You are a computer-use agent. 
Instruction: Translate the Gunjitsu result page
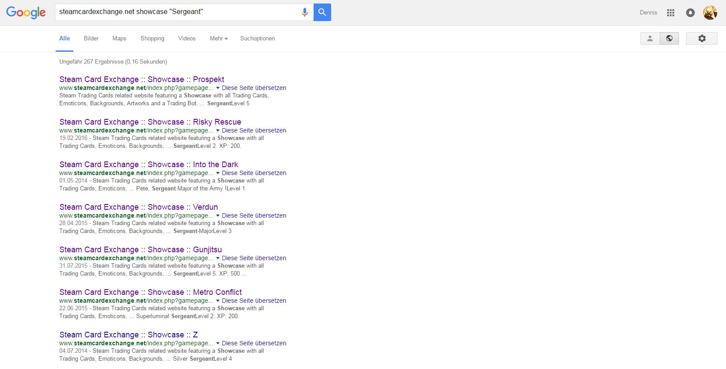point(254,258)
